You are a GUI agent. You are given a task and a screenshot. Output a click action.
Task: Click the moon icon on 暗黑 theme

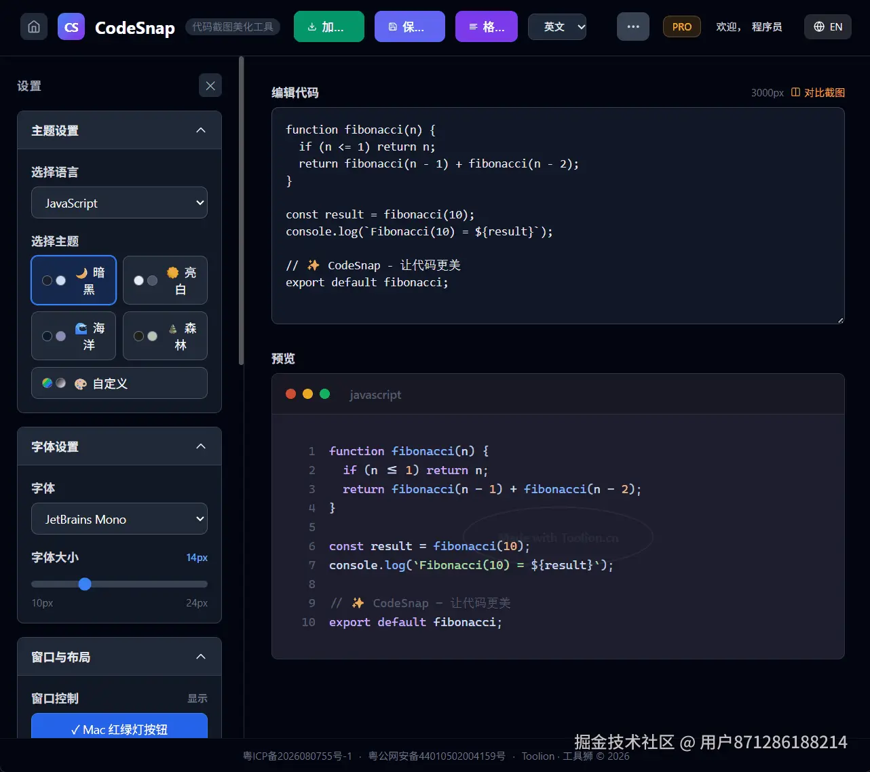(81, 273)
